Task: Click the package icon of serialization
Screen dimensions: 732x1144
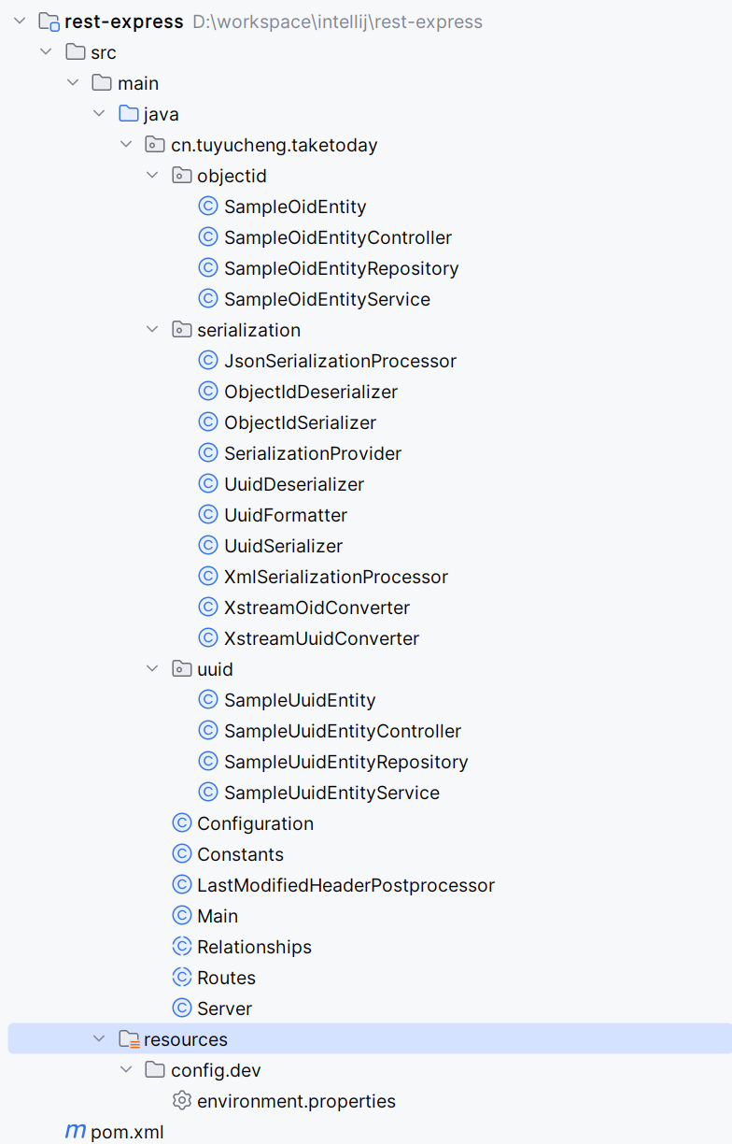Action: (x=182, y=330)
